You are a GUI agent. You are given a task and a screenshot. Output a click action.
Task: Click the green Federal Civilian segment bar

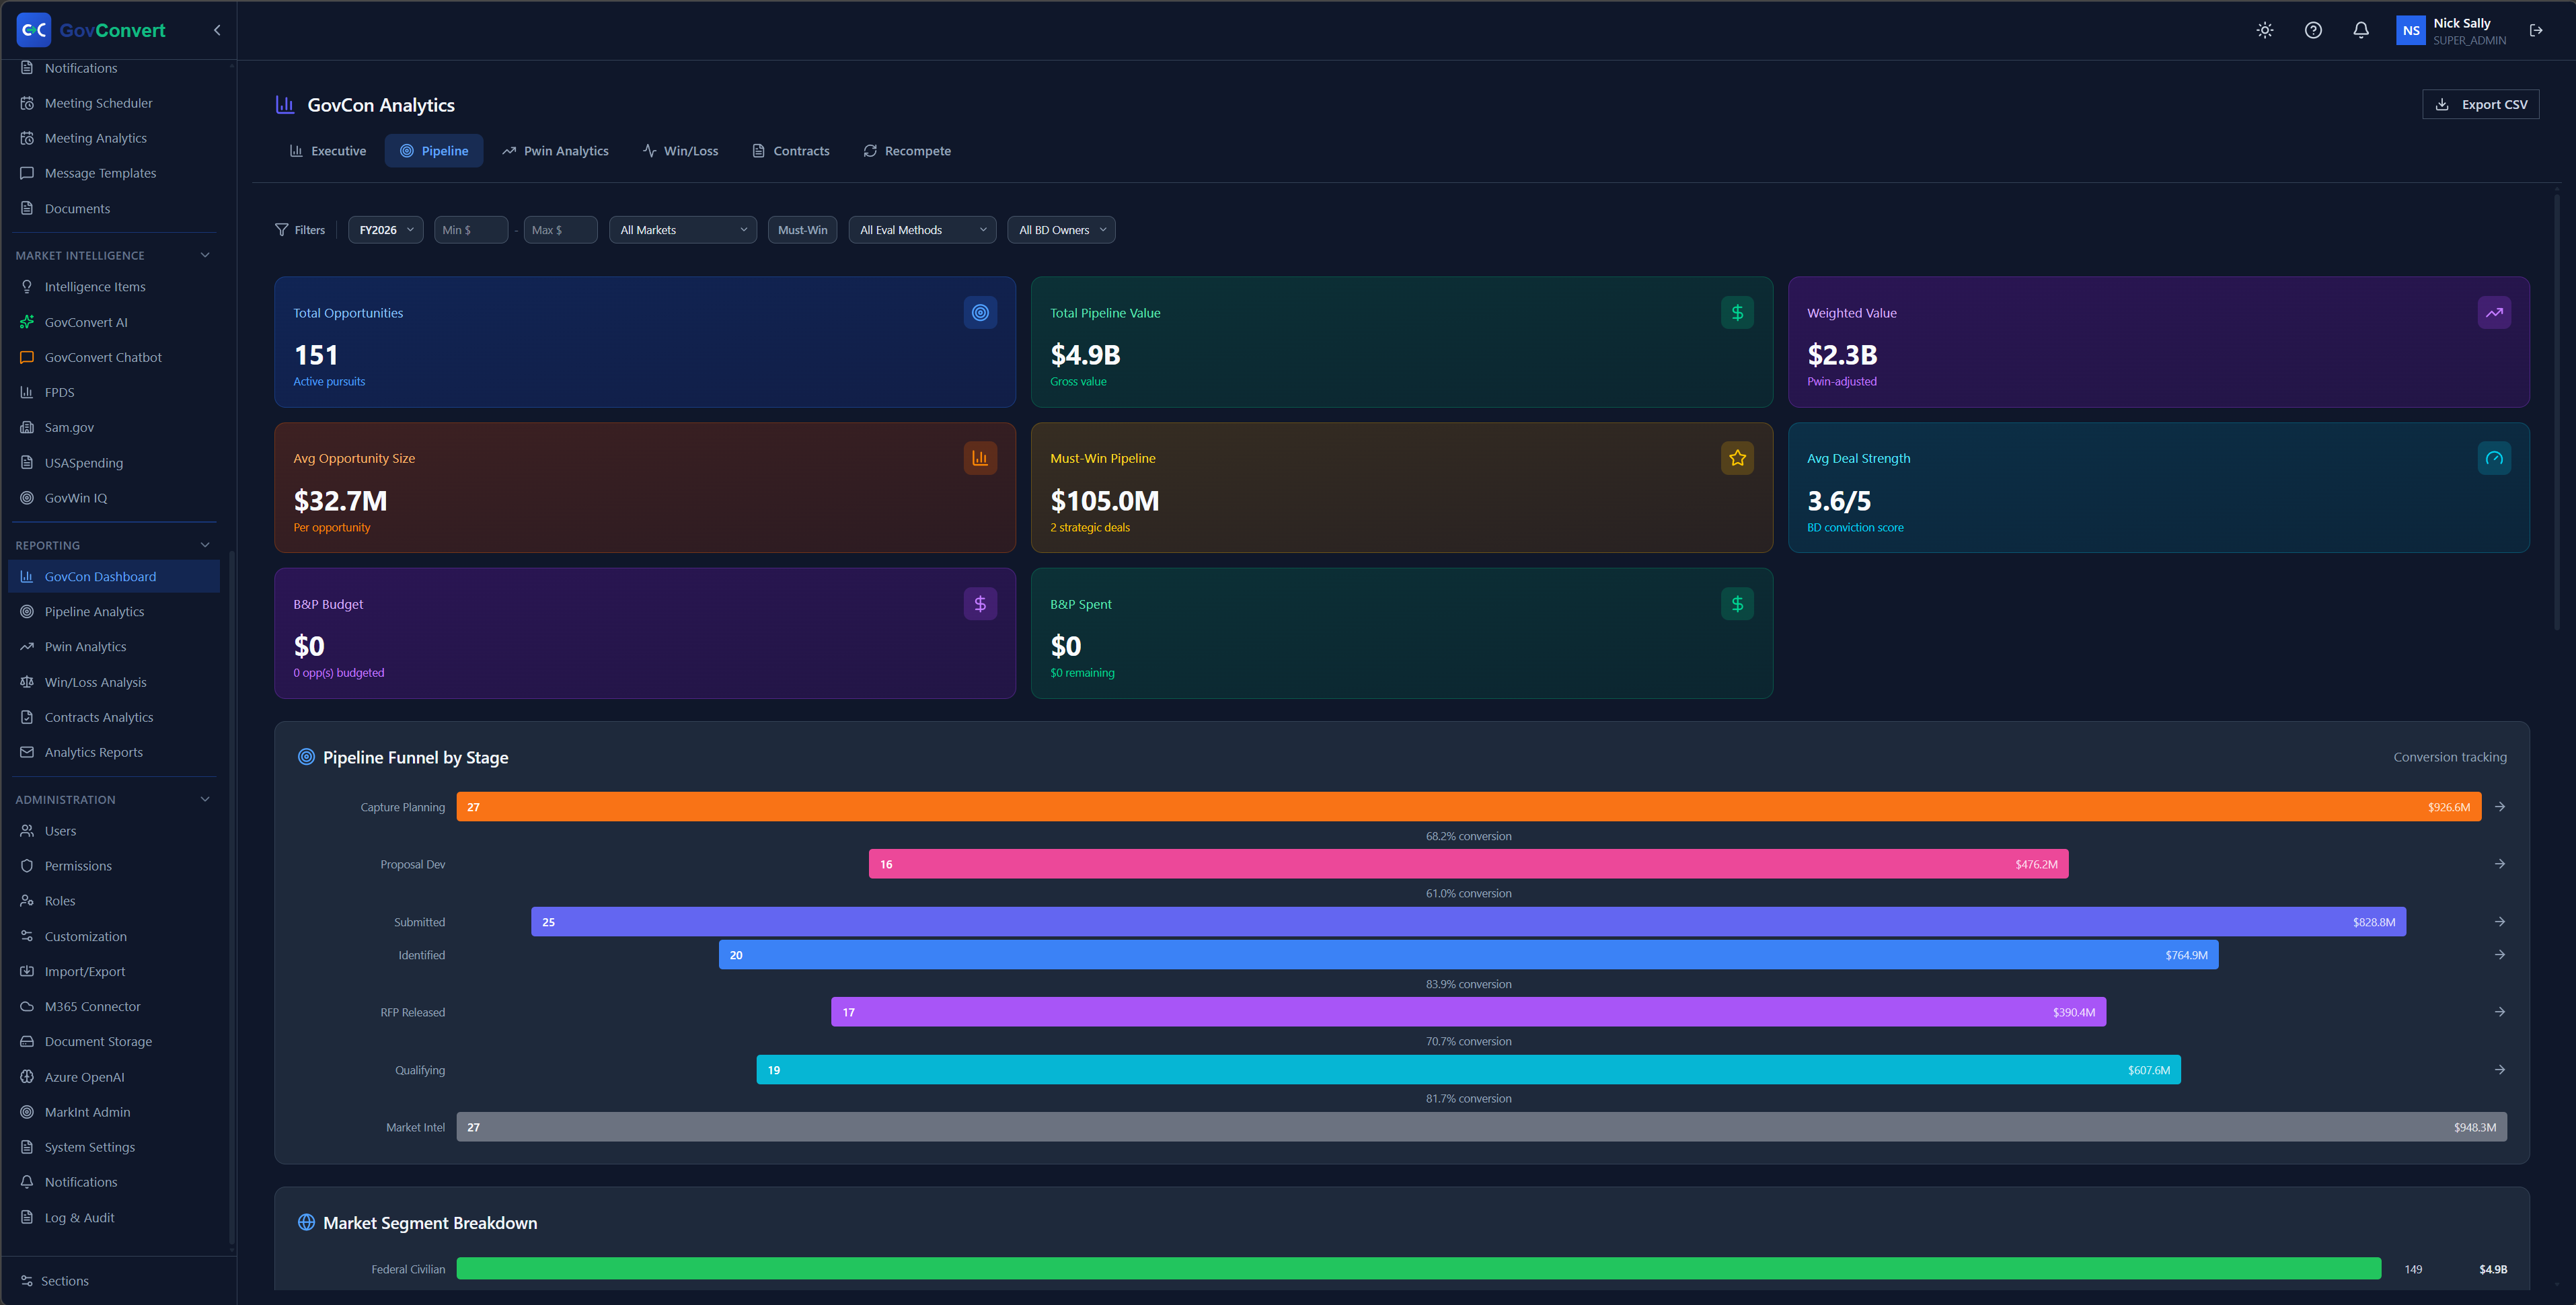(1418, 1269)
